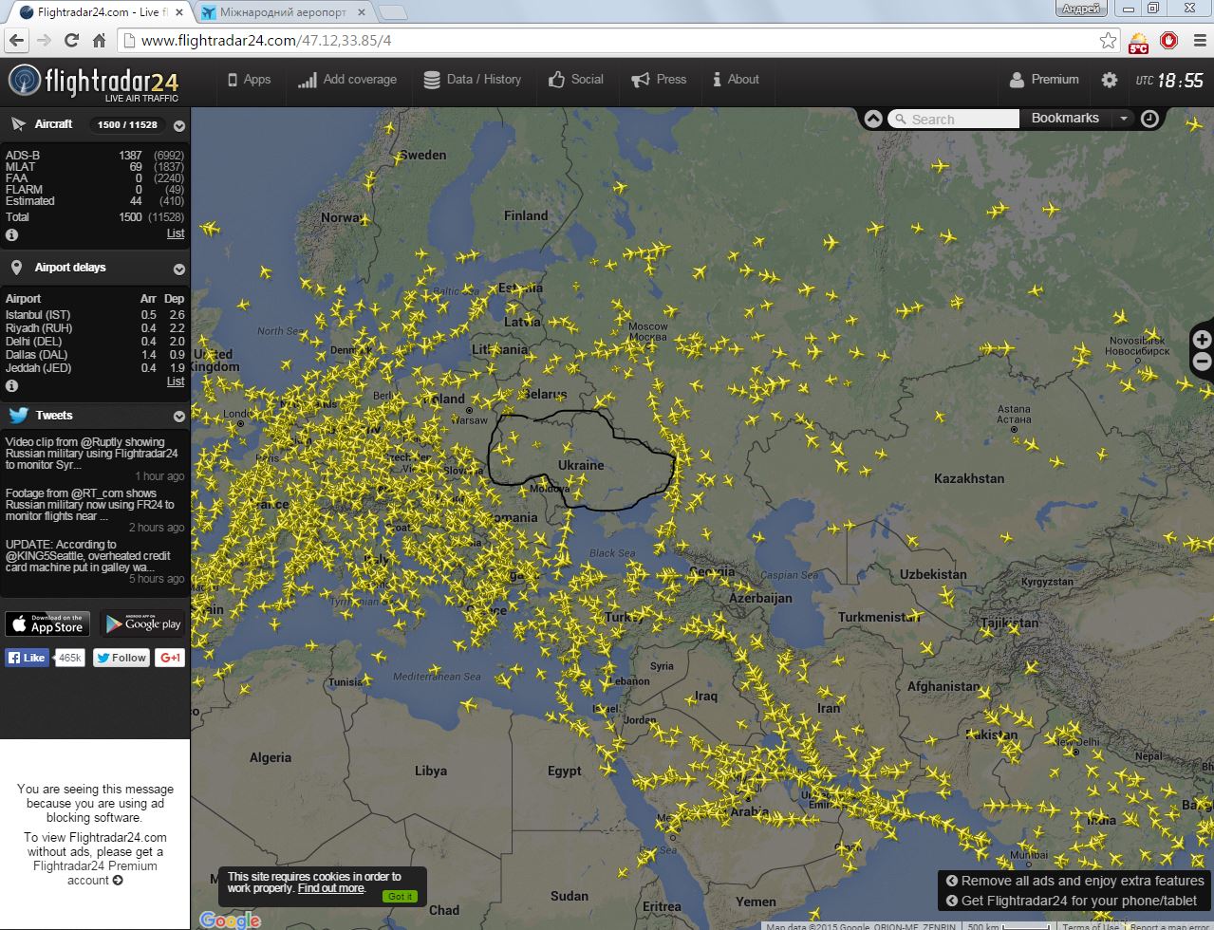Zoom in on the map

[1202, 340]
